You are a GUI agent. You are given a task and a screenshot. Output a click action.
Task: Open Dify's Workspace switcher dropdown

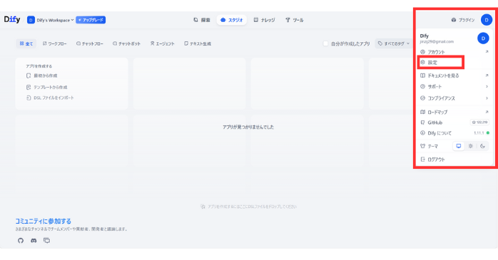coord(51,20)
